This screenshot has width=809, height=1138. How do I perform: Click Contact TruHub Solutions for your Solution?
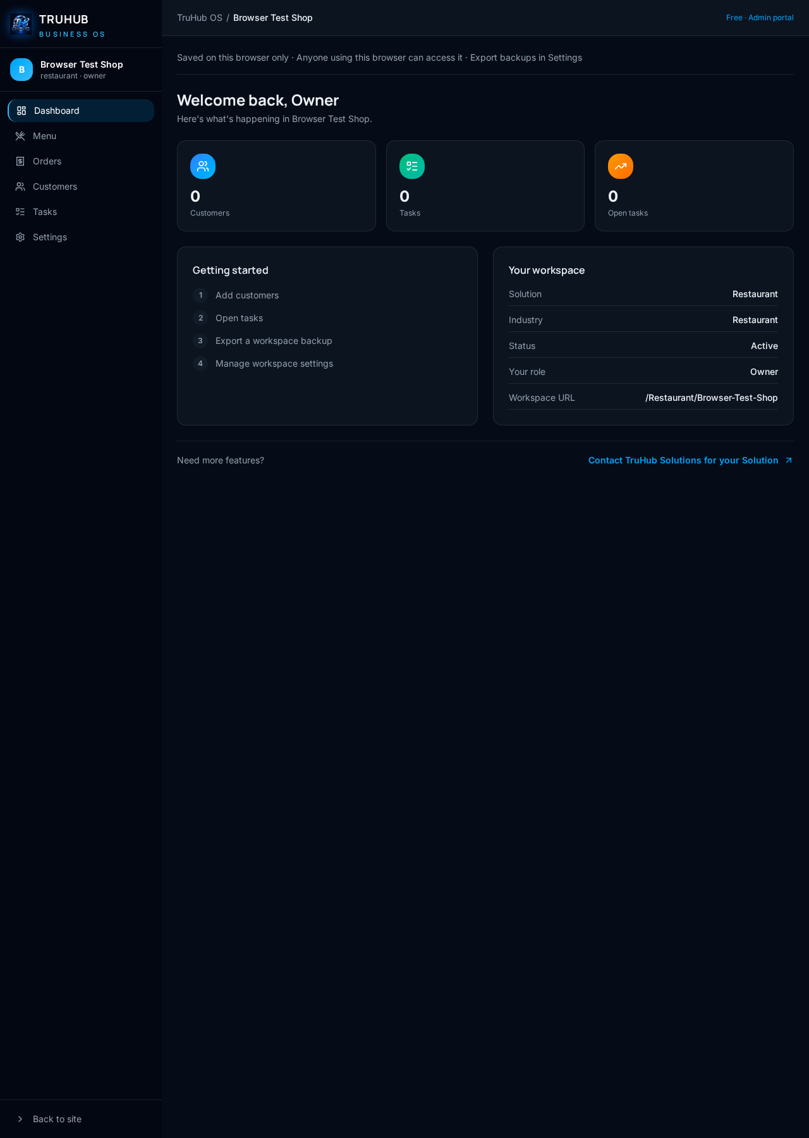point(690,460)
